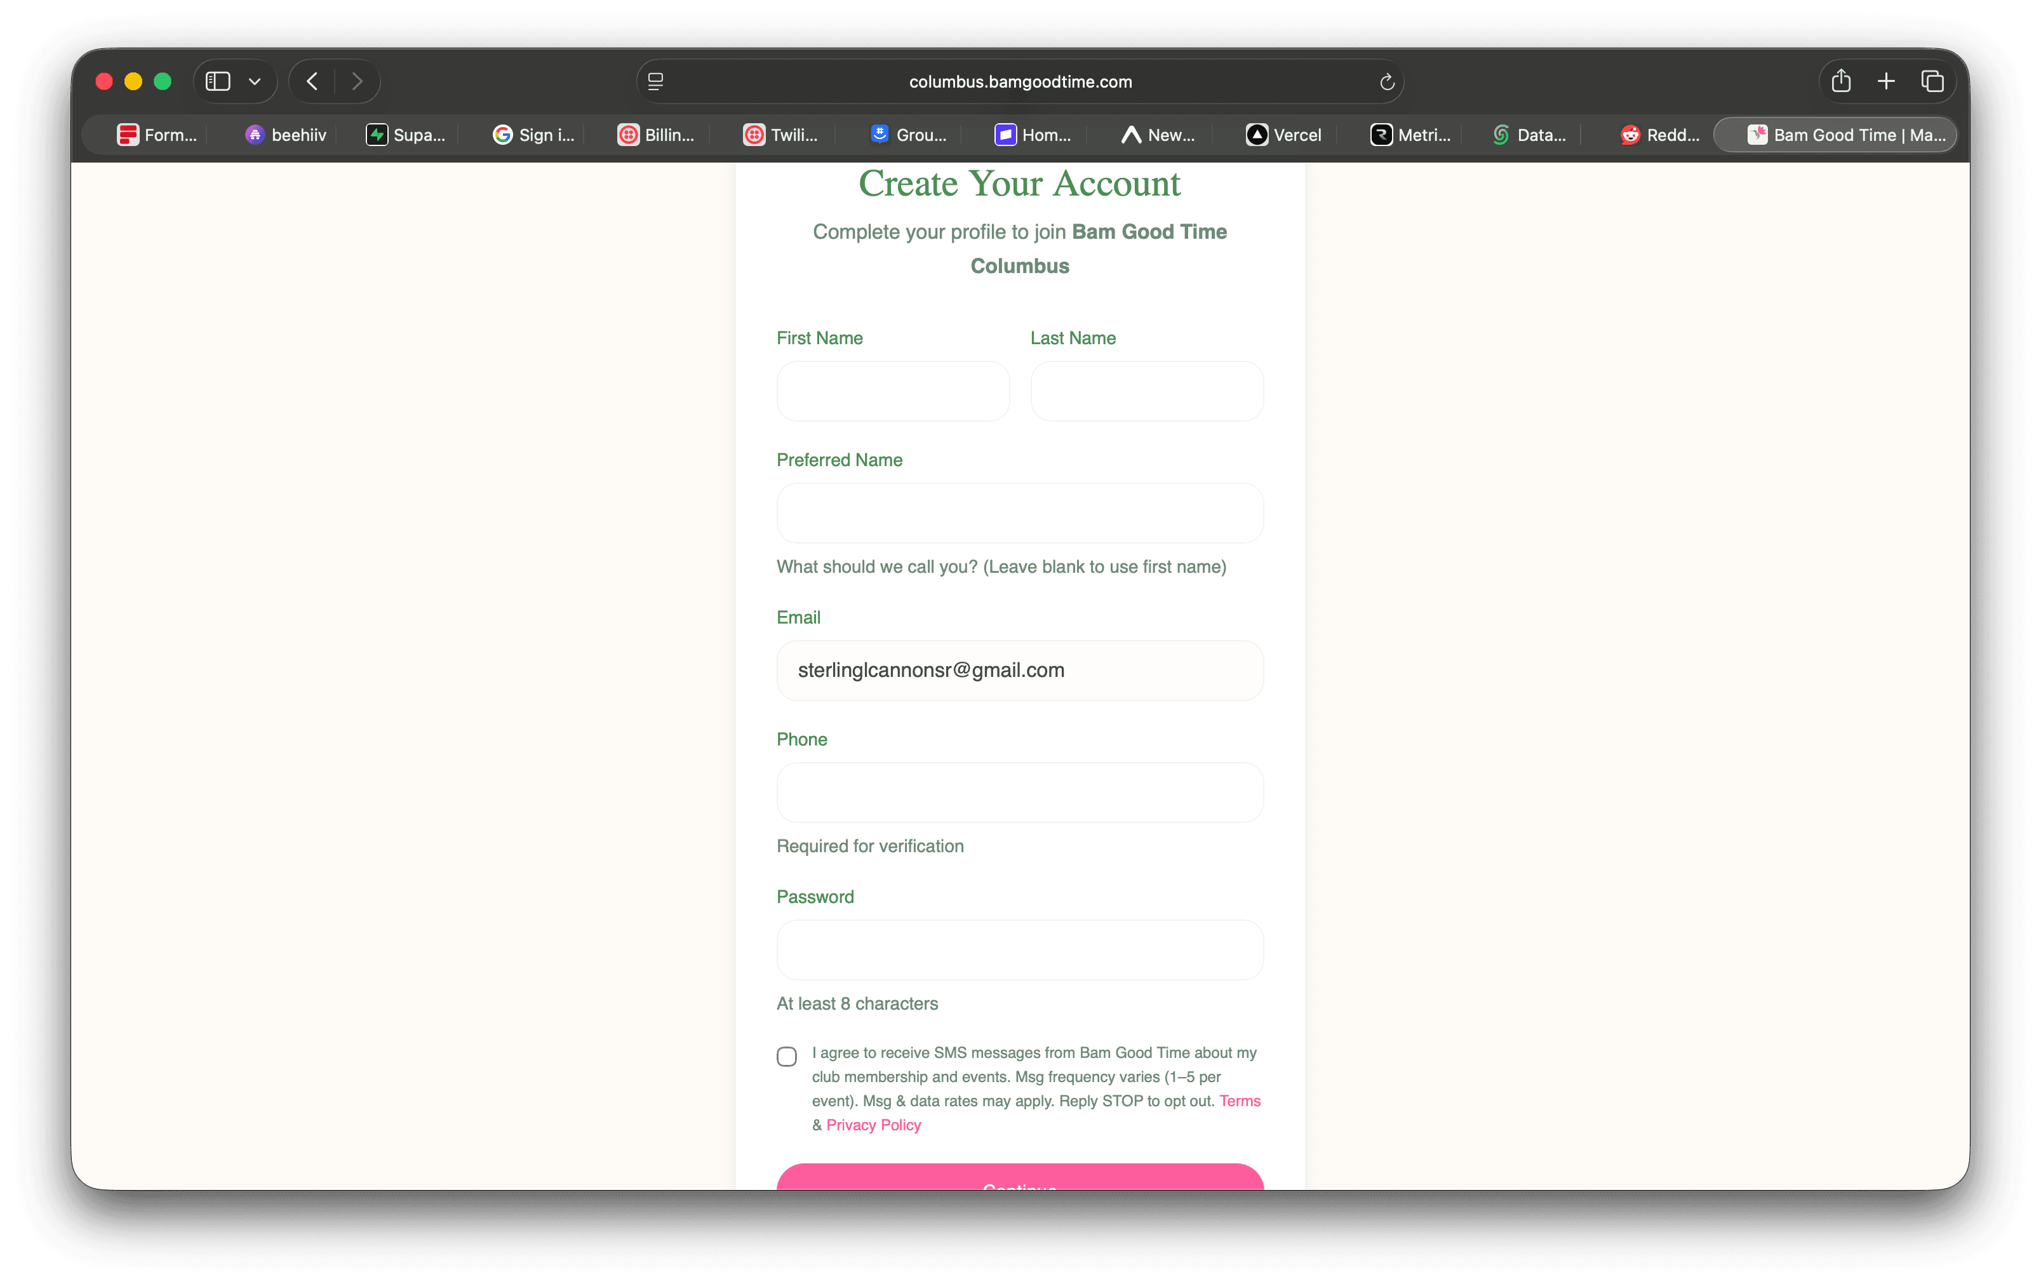Switch to the New... tab
The height and width of the screenshot is (1284, 2041).
click(x=1158, y=135)
